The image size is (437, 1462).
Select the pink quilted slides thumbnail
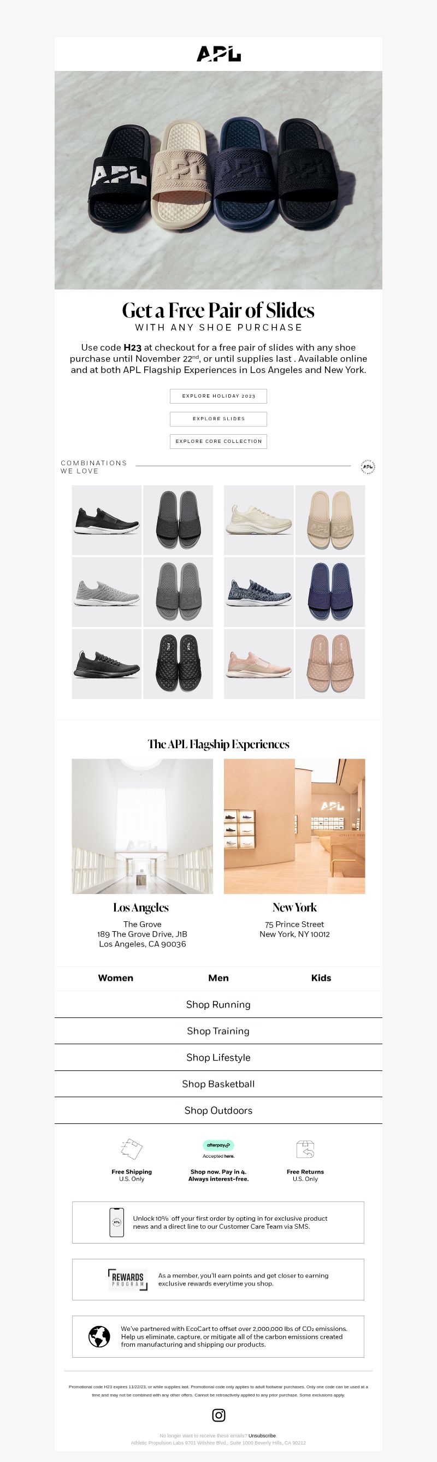pyautogui.click(x=330, y=664)
